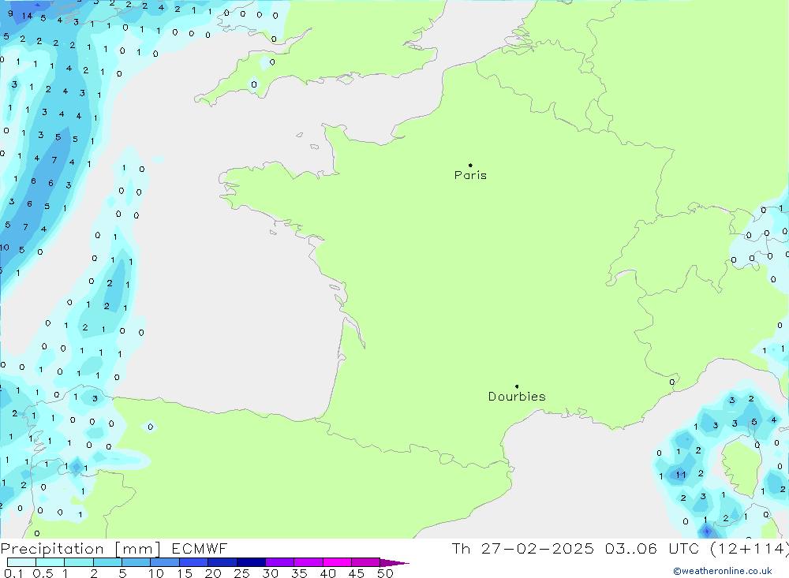Click the above-50 arrow tip of legend
The height and width of the screenshot is (578, 789).
pos(394,562)
